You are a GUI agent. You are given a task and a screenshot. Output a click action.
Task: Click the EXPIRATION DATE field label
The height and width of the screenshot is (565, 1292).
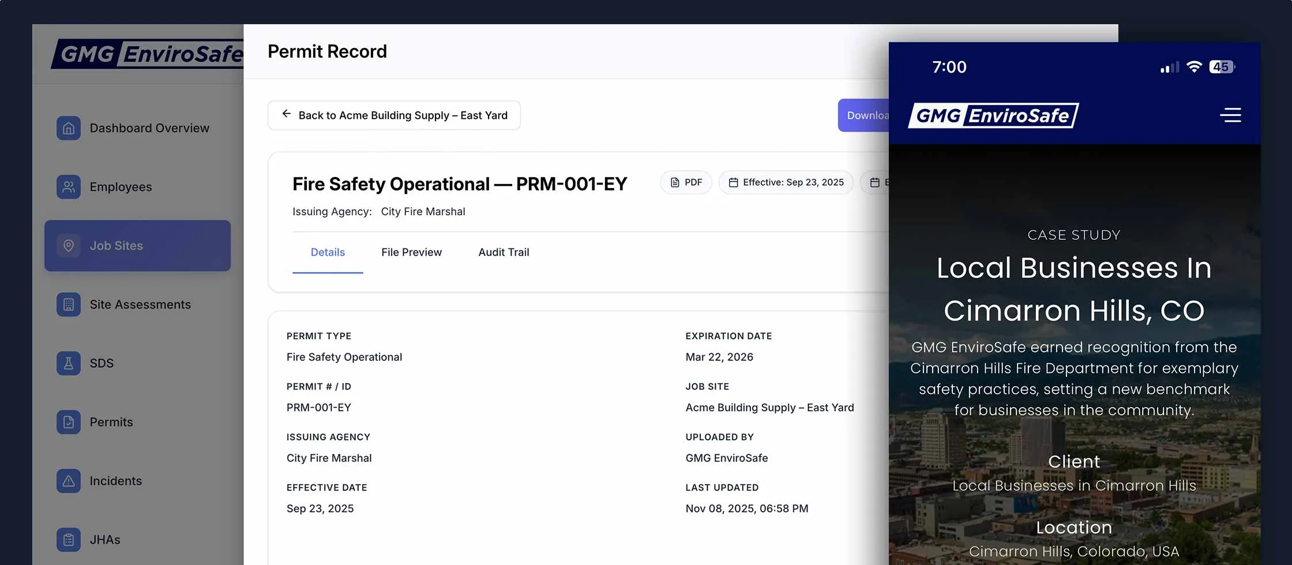pos(728,336)
